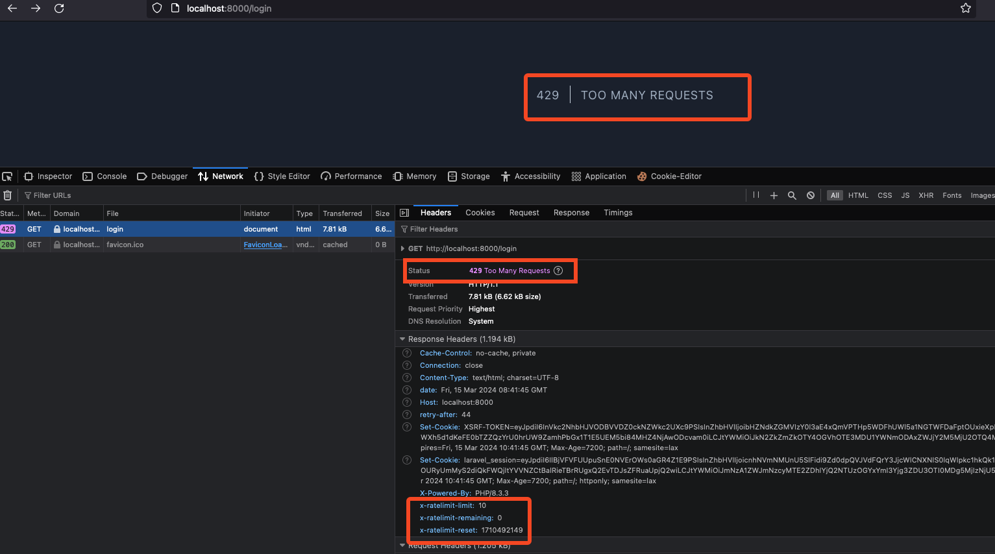This screenshot has height=554, width=995.
Task: Click the lock icon in the login request row
Action: coord(57,229)
